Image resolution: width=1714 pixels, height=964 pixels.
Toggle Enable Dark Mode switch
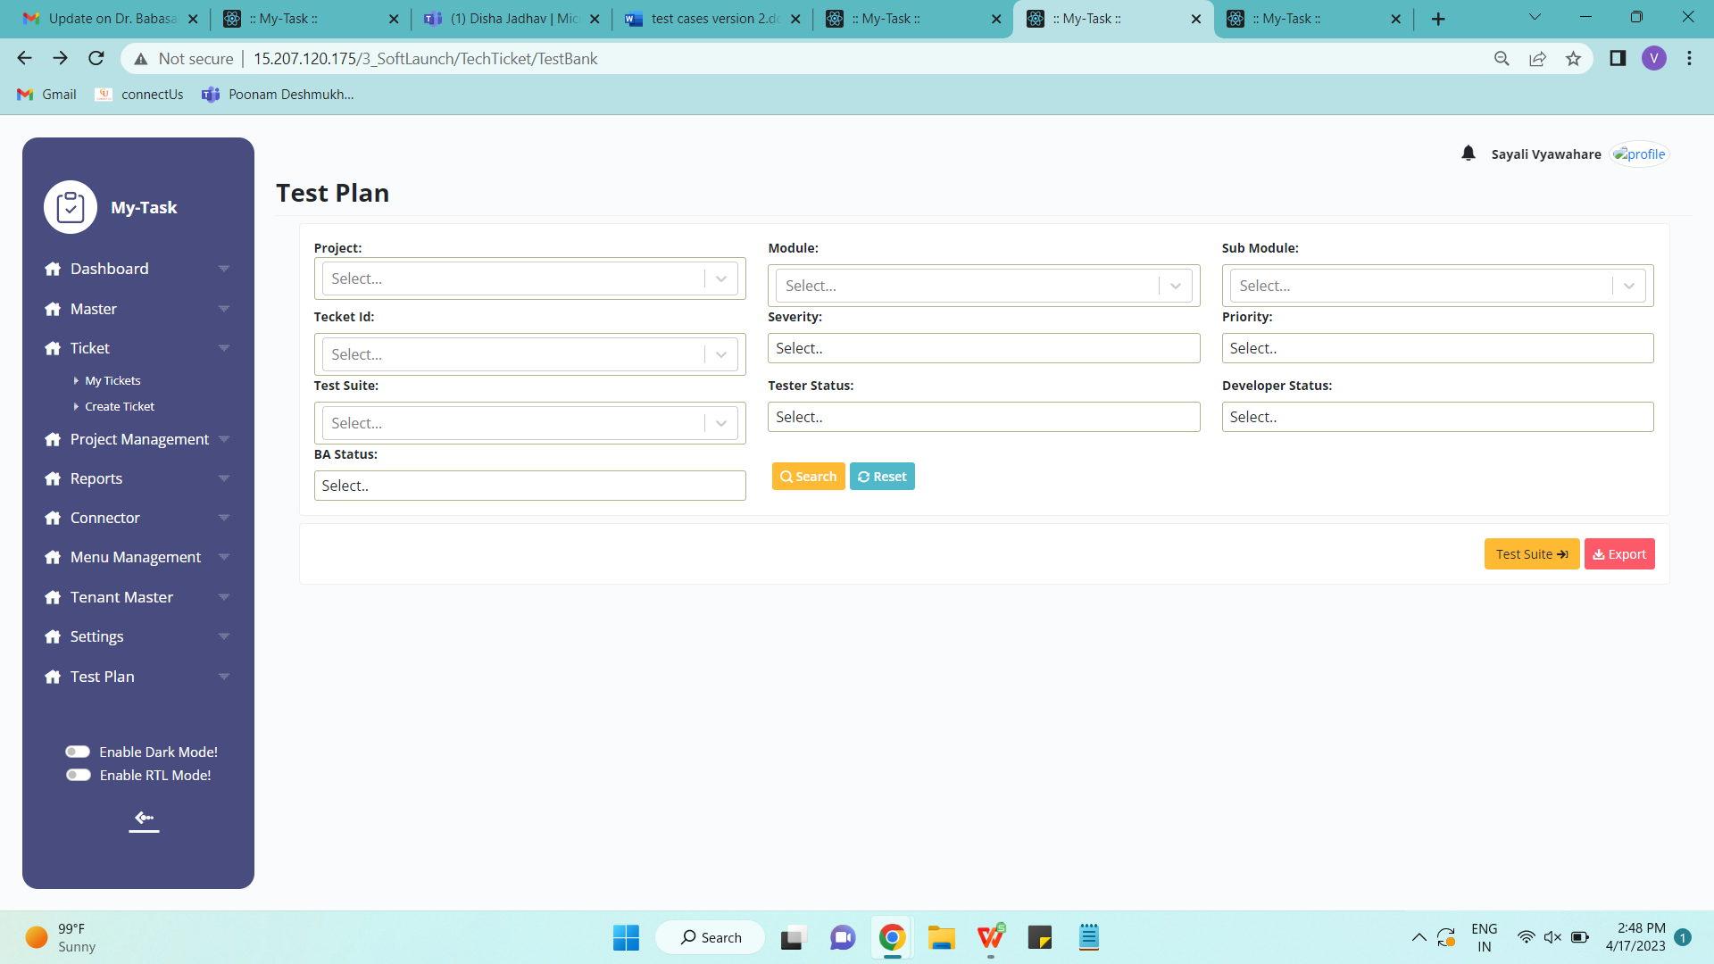[x=78, y=752]
